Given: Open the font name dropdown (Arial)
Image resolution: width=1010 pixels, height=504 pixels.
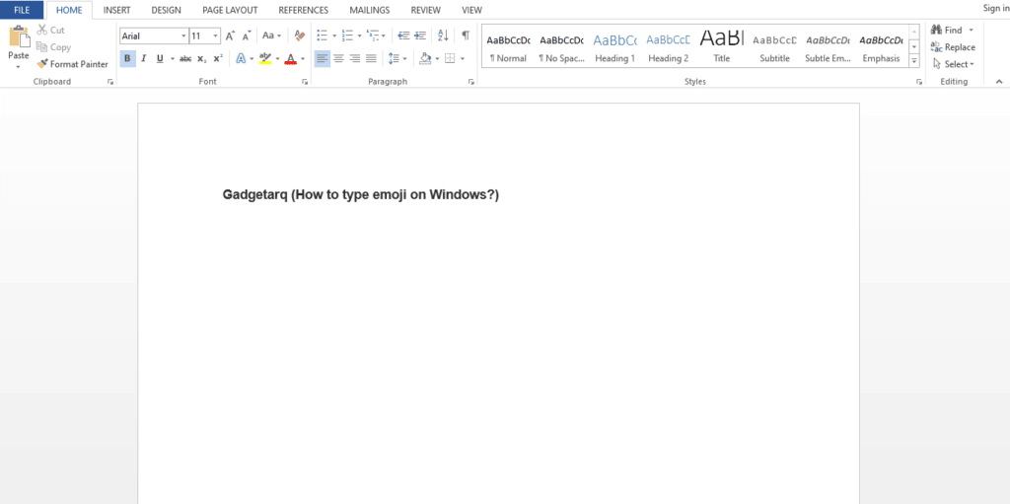Looking at the screenshot, I should [x=183, y=36].
